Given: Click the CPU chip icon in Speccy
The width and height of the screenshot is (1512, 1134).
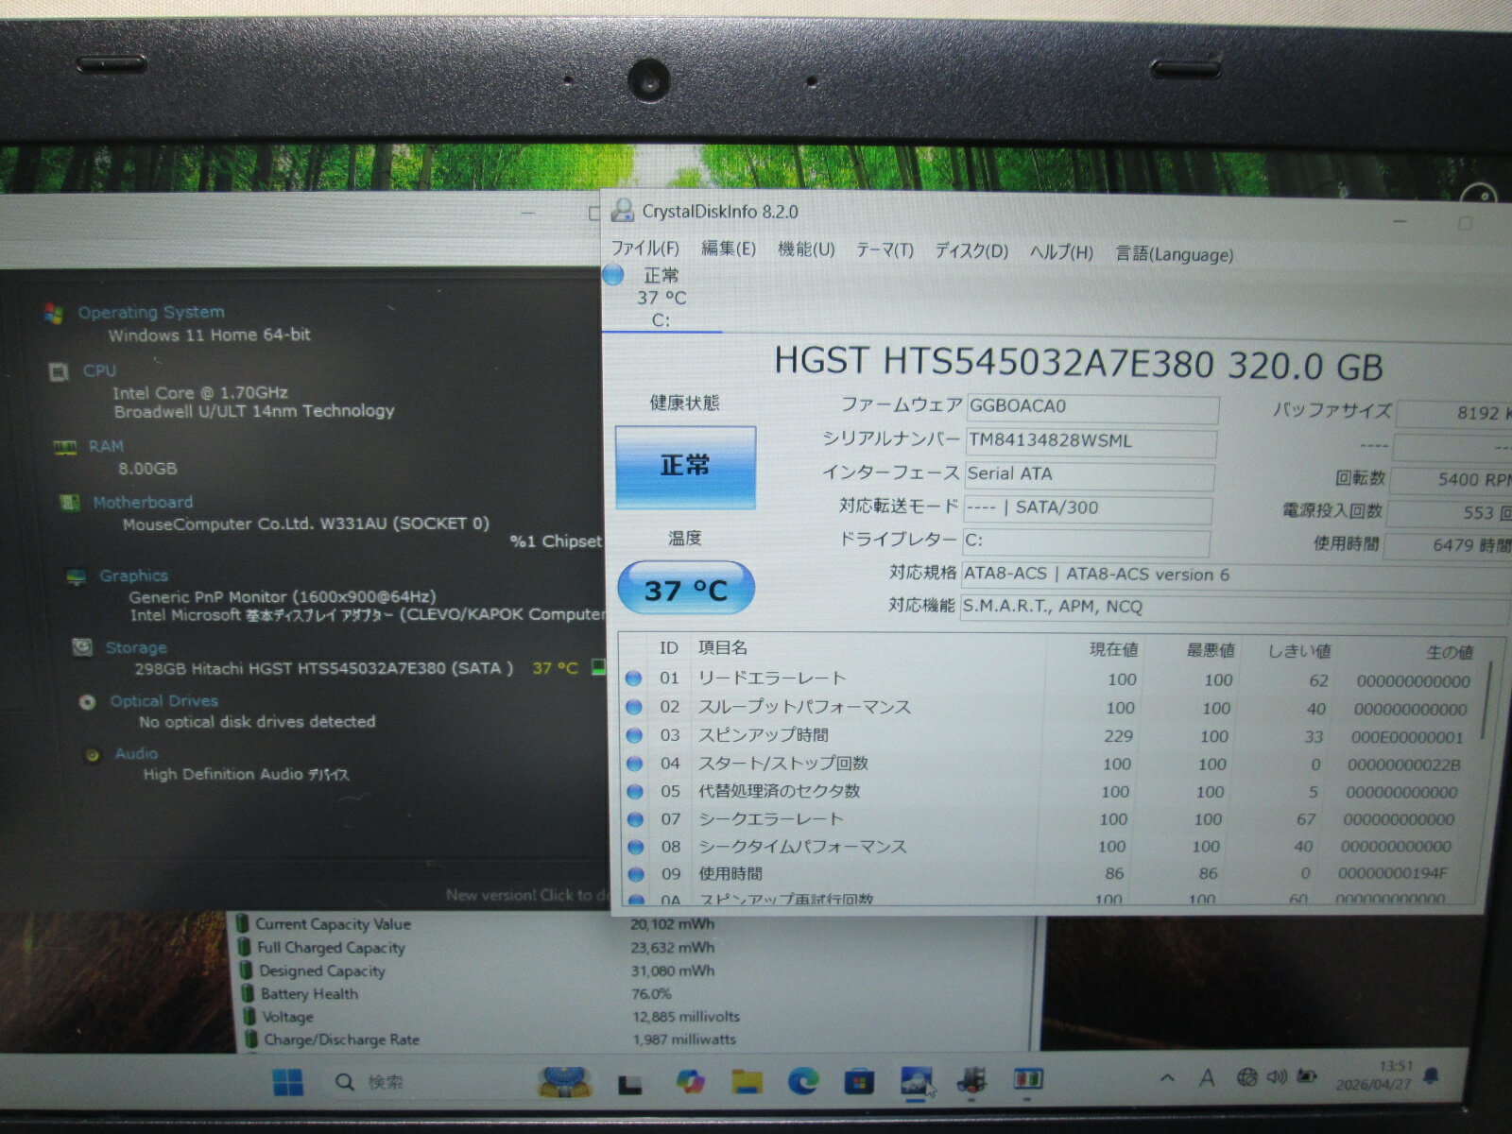Looking at the screenshot, I should (x=59, y=371).
